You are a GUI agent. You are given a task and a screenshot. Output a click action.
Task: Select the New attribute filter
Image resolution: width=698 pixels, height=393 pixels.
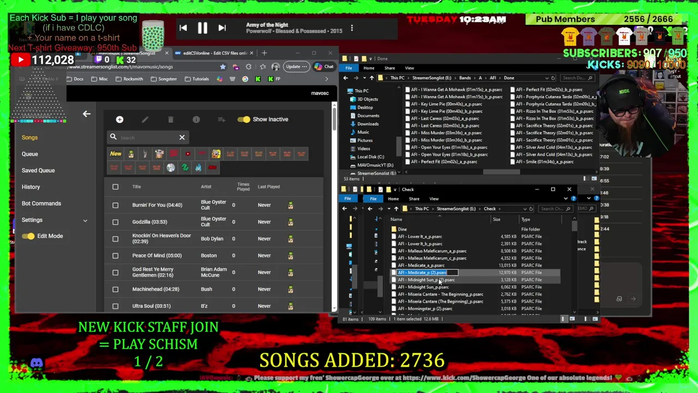116,154
